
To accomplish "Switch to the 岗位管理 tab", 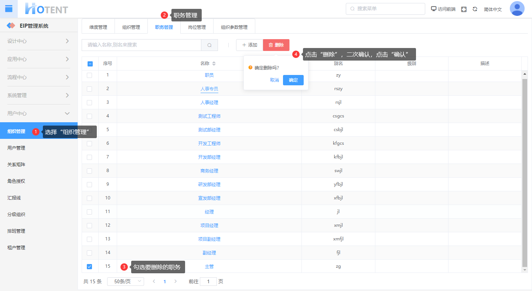I will tap(197, 27).
